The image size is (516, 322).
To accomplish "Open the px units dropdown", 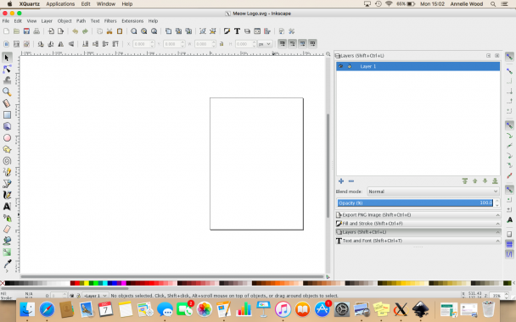I will pos(265,44).
